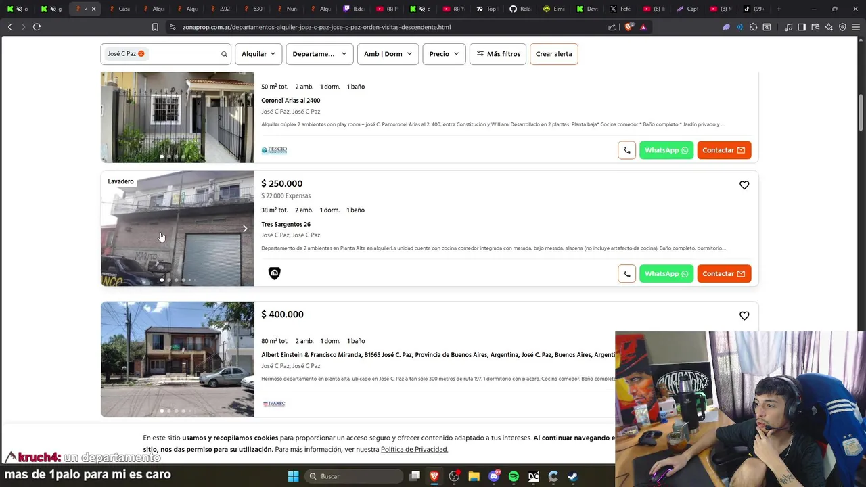
Task: Open the Tres Sargentos 26 listing title
Action: point(286,224)
